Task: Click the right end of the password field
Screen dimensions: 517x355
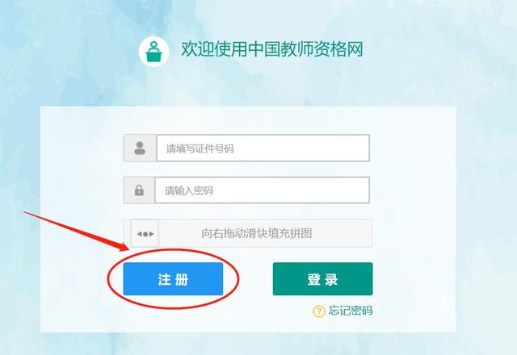Action: coord(361,190)
